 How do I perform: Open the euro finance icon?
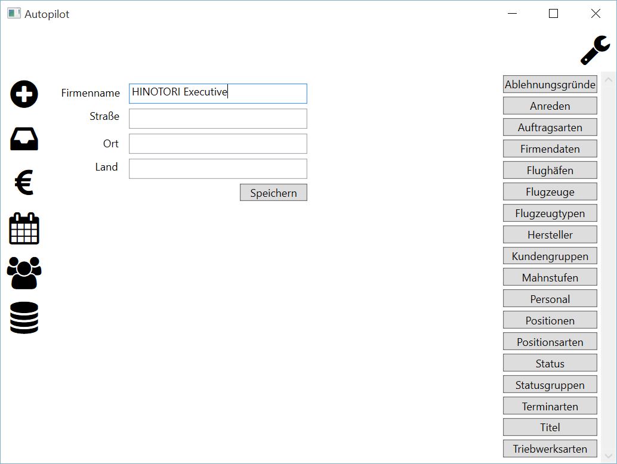[x=24, y=182]
